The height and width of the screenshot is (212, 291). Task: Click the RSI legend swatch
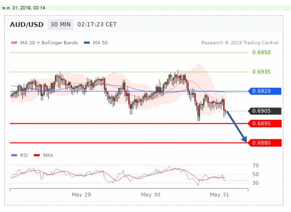point(14,155)
